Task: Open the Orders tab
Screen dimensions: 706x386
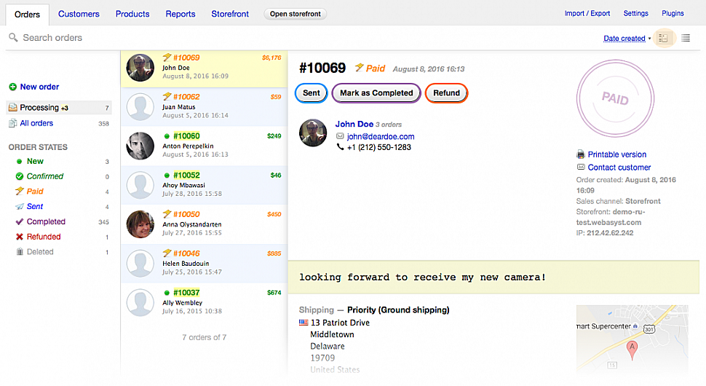Action: tap(27, 15)
